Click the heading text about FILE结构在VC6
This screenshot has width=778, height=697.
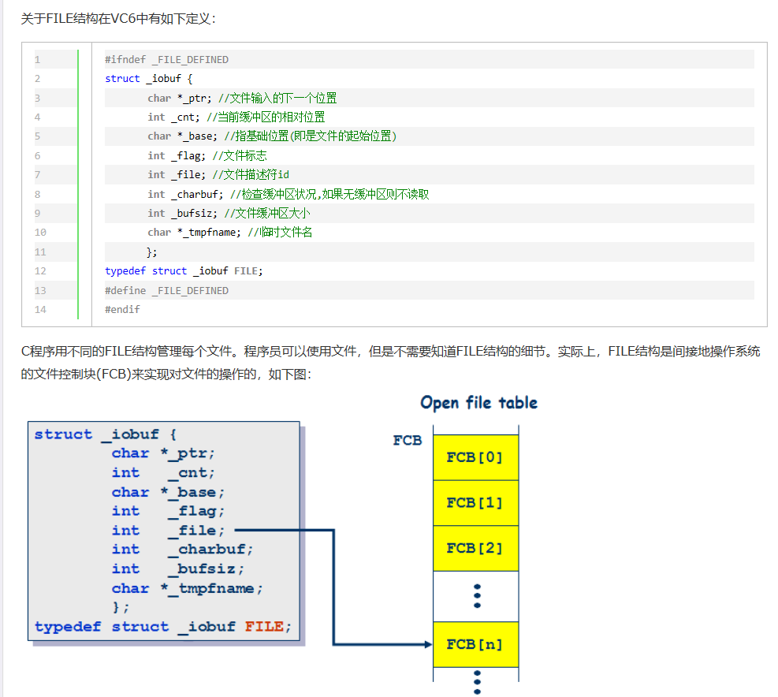click(118, 19)
